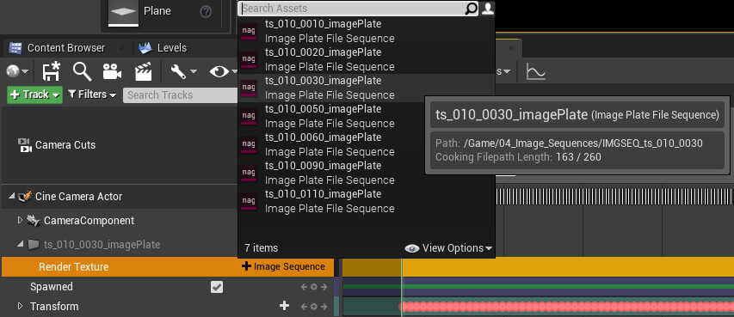Add a key on the Transform row
This screenshot has height=317, width=734.
[x=313, y=307]
